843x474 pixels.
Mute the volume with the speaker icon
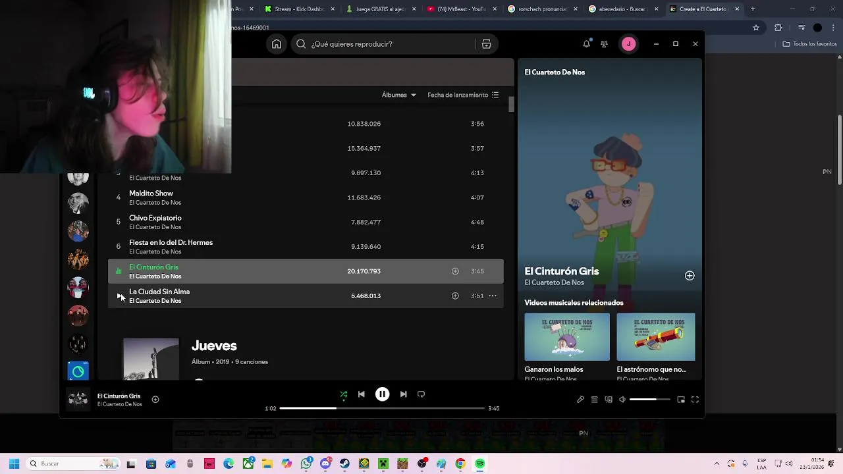622,400
